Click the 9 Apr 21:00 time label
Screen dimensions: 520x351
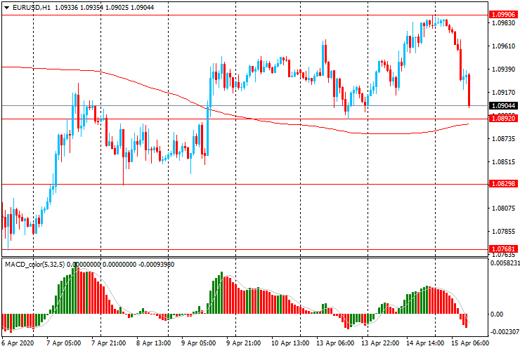(x=243, y=343)
